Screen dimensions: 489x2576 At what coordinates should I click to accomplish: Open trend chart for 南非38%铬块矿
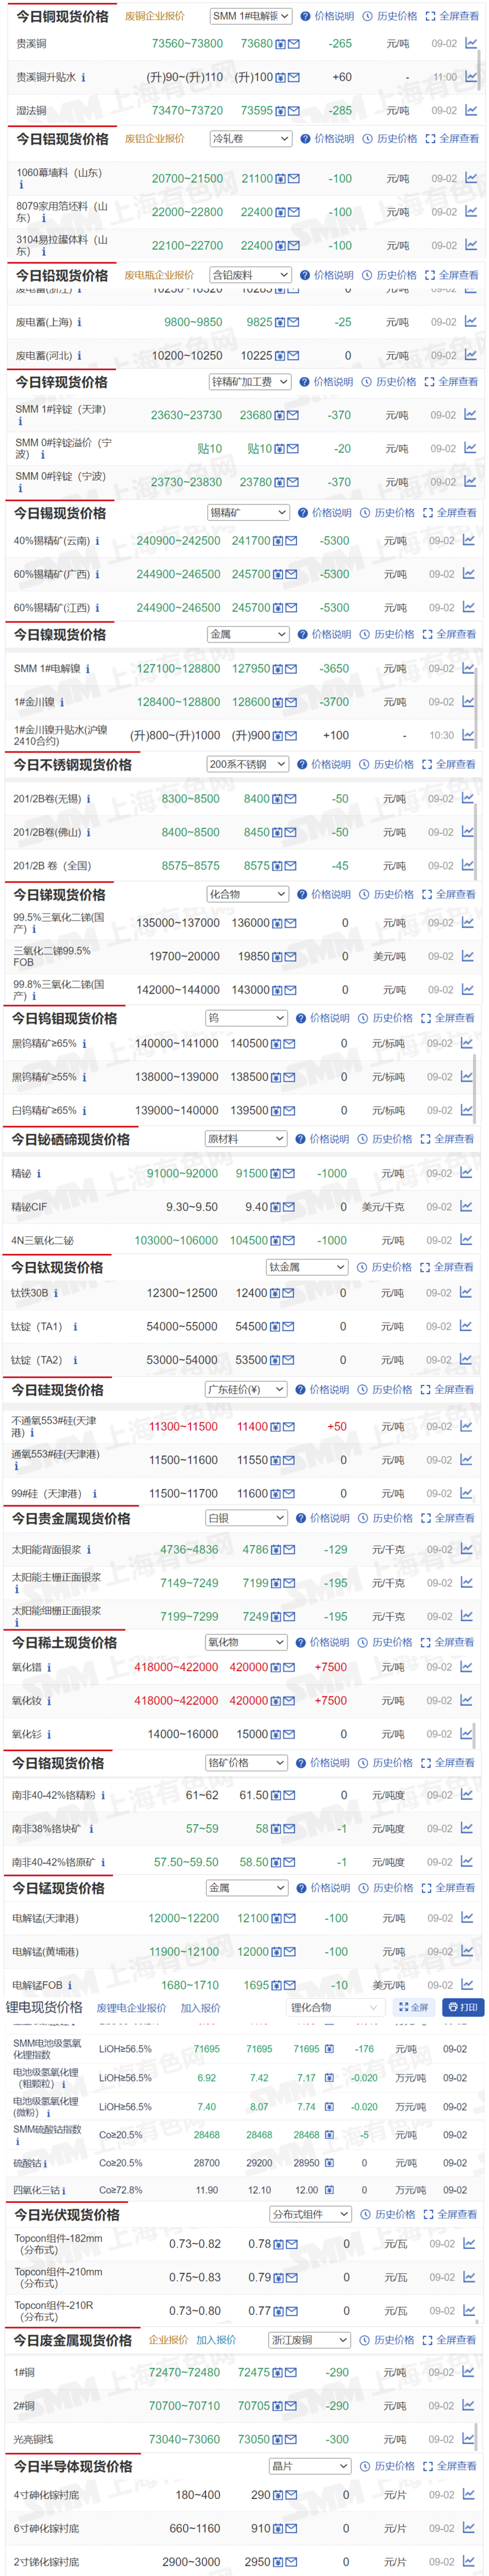pos(467,1828)
